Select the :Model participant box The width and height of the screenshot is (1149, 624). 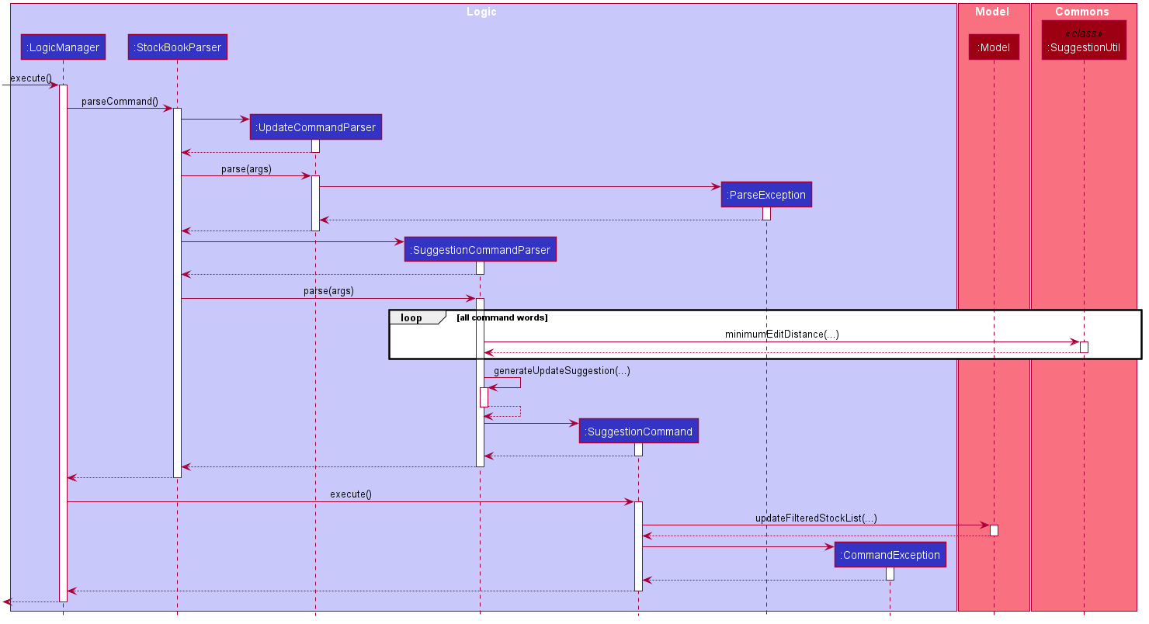tap(994, 47)
